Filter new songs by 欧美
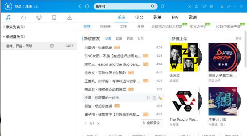Viewport: 247px width, 136px height. 119,38
